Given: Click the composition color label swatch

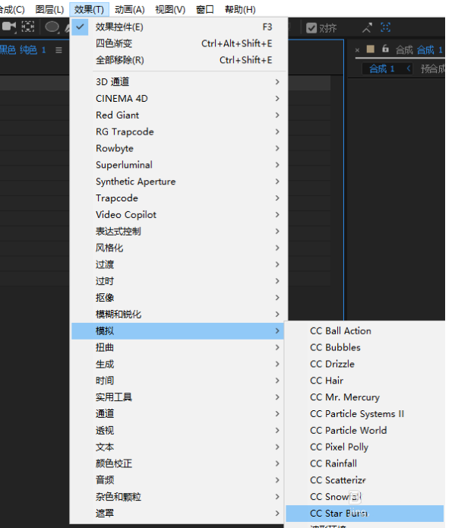Looking at the screenshot, I should [x=371, y=49].
